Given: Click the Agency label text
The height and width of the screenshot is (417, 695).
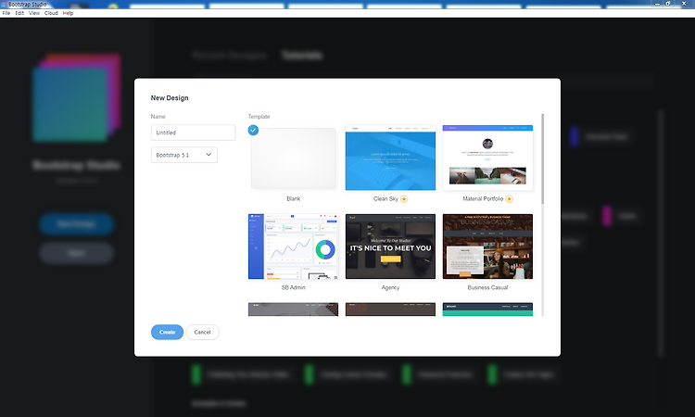Looking at the screenshot, I should click(390, 287).
